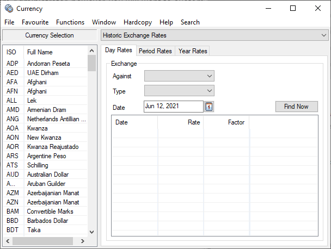Select the AZM Azerbaijanian Manat row
The height and width of the screenshot is (249, 331).
click(45, 193)
